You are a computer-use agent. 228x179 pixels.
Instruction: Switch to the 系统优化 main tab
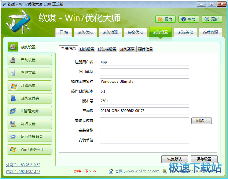pos(85,32)
